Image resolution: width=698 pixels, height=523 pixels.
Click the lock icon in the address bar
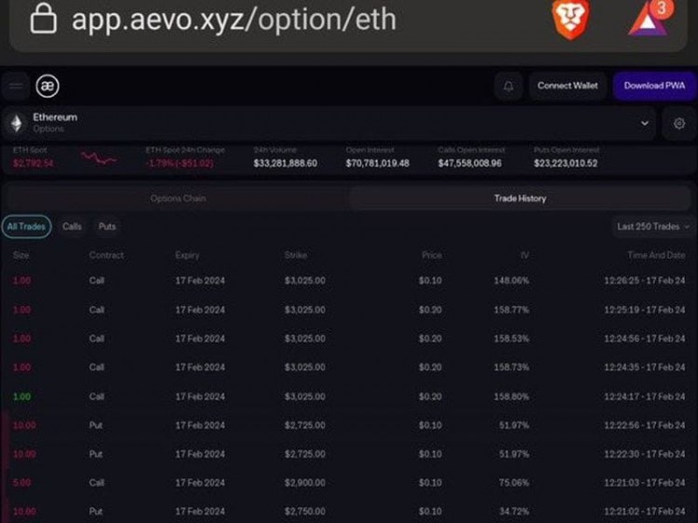[x=43, y=20]
